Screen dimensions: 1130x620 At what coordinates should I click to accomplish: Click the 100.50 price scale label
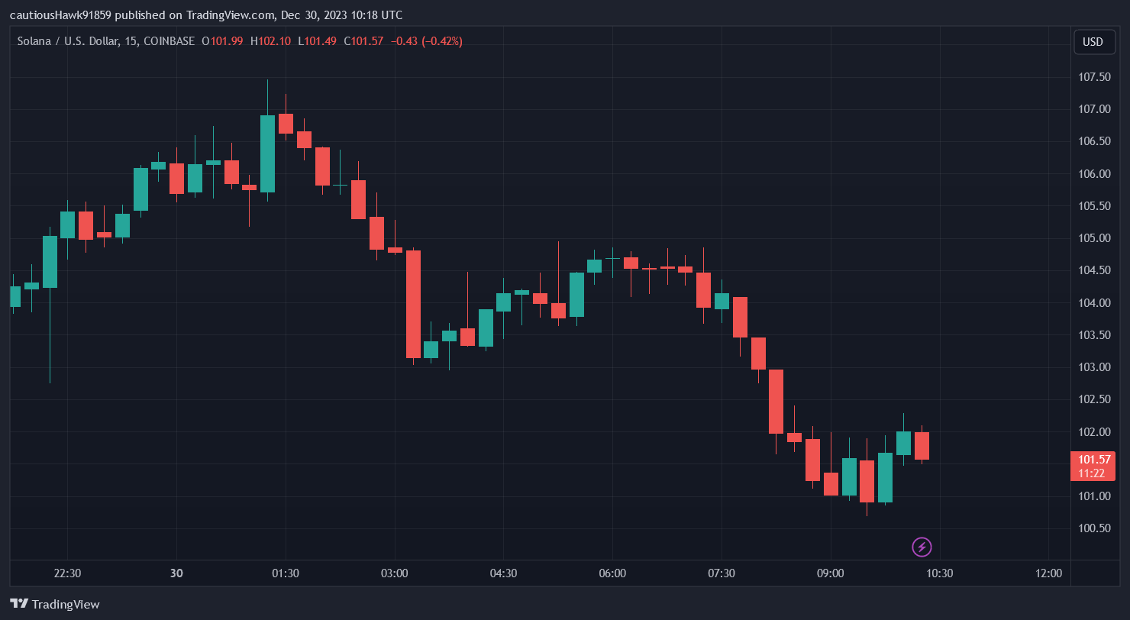point(1094,528)
